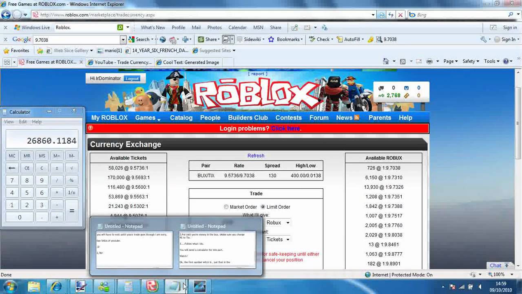
Task: Click the Help question mark icon
Action: [506, 61]
